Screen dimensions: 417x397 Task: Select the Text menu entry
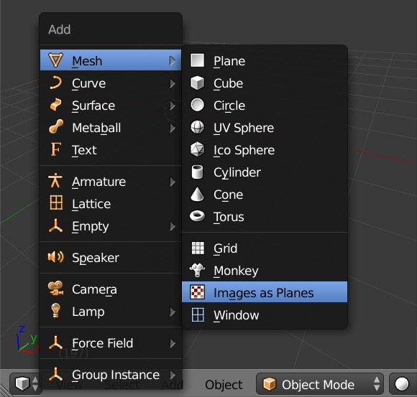point(111,150)
